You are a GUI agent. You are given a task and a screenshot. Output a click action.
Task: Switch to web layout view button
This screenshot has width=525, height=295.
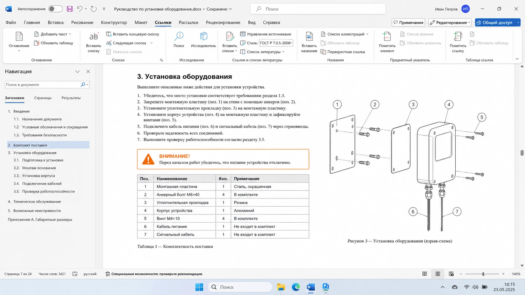(x=451, y=274)
